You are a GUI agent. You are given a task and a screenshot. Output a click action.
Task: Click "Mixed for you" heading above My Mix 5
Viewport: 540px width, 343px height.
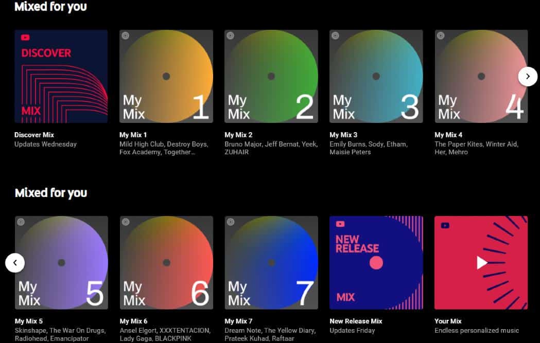51,193
